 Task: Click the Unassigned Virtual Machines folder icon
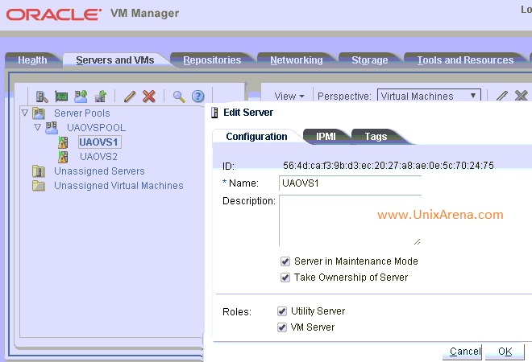click(39, 186)
